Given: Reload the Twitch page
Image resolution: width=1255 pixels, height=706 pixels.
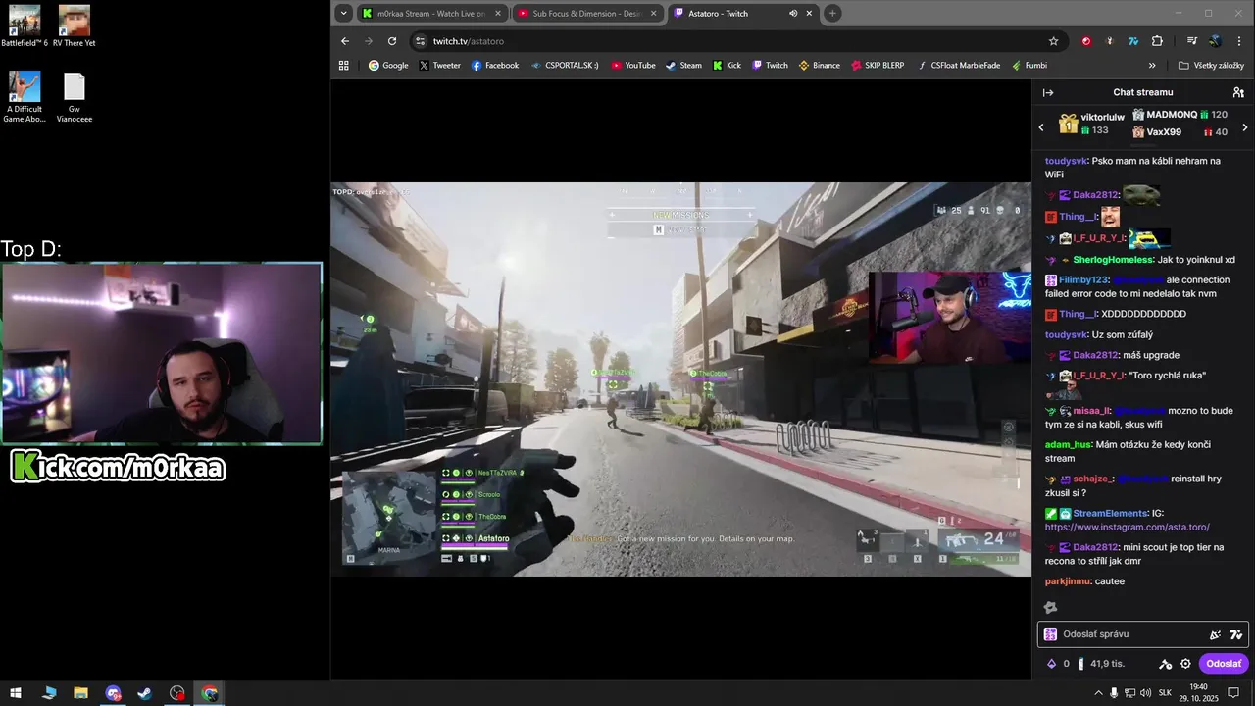Looking at the screenshot, I should (392, 41).
